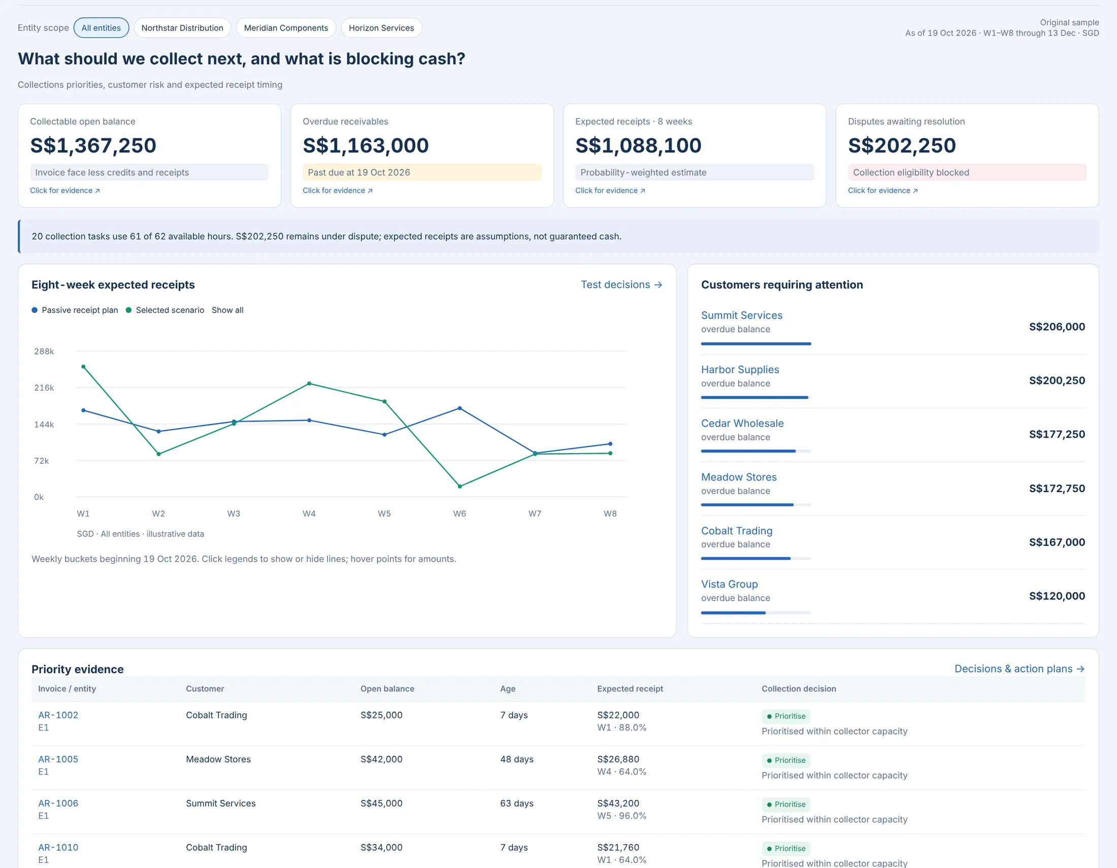Open invoice AR-1002
This screenshot has width=1117, height=868.
[58, 715]
